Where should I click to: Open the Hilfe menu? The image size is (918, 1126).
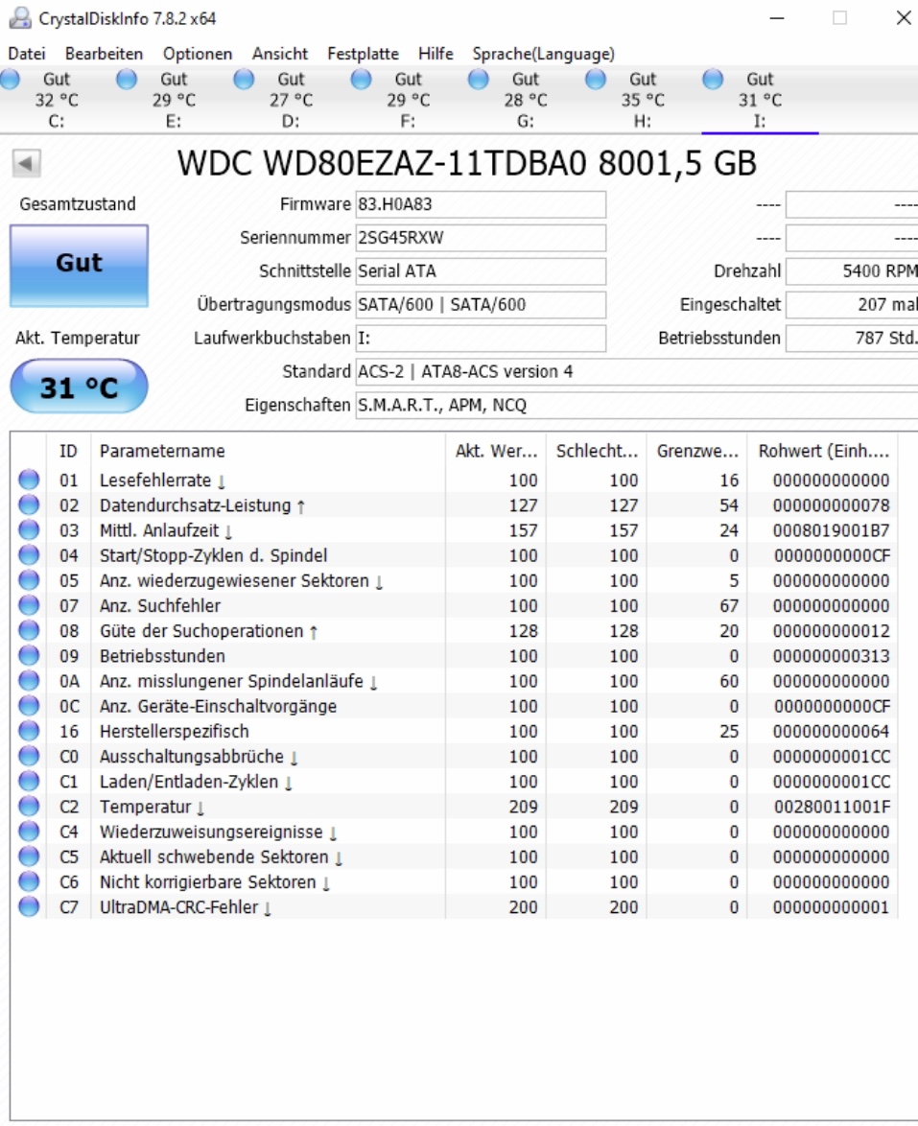436,54
